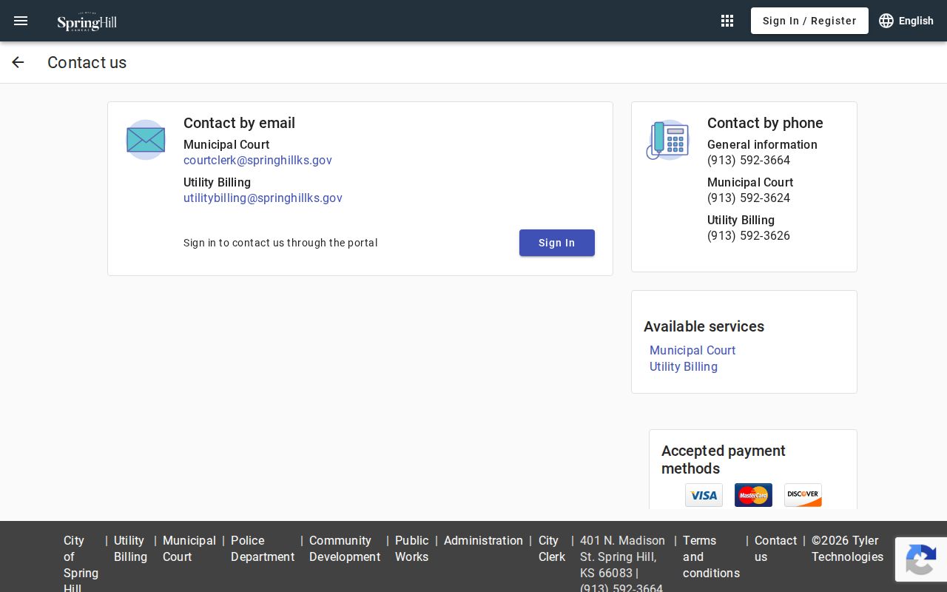Open Public Works footer link
Screen dimensions: 947x592
[x=412, y=548]
